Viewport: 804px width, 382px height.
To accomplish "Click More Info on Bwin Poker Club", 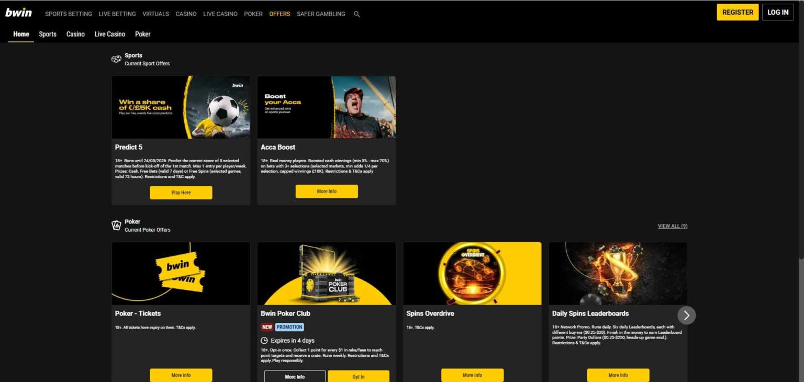I will pos(295,376).
